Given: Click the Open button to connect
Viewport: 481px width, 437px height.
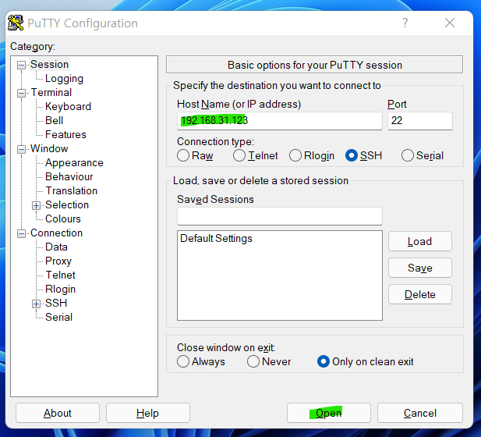Looking at the screenshot, I should tap(328, 413).
